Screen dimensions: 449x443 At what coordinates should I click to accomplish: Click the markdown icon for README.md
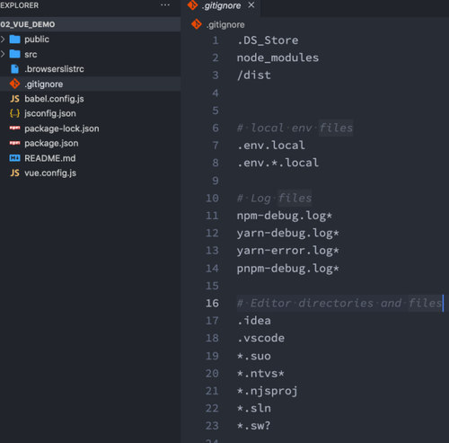pyautogui.click(x=14, y=158)
